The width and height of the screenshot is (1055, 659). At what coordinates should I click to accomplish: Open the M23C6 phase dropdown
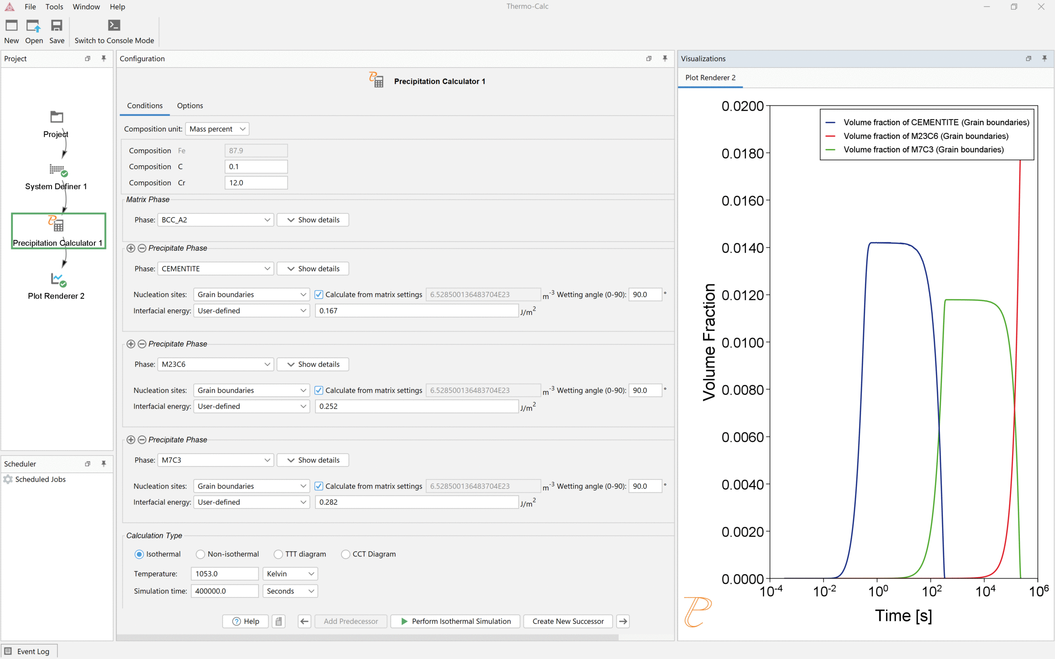point(216,365)
